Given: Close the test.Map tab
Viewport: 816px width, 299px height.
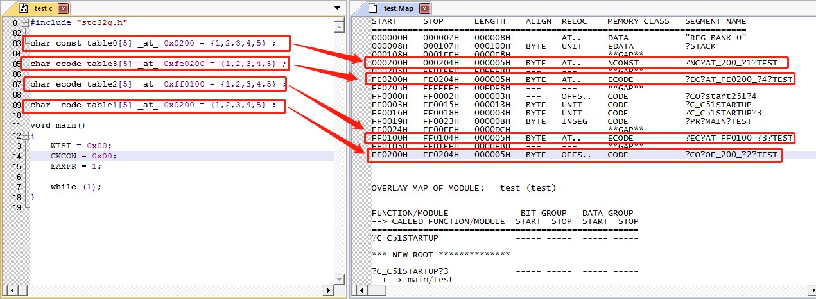Looking at the screenshot, I should [x=425, y=8].
